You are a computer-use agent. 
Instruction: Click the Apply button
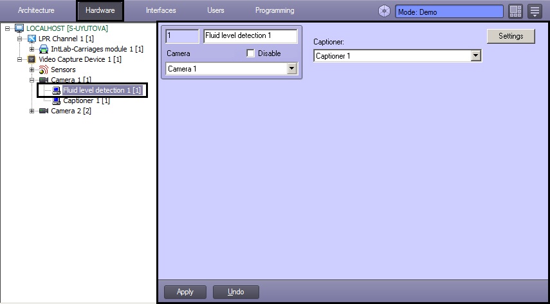pos(185,292)
